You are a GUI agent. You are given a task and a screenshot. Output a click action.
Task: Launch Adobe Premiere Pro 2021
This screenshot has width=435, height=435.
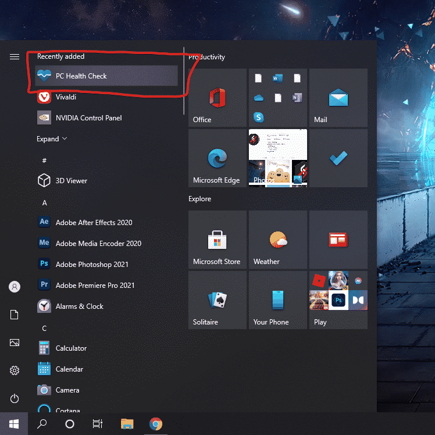(x=106, y=285)
